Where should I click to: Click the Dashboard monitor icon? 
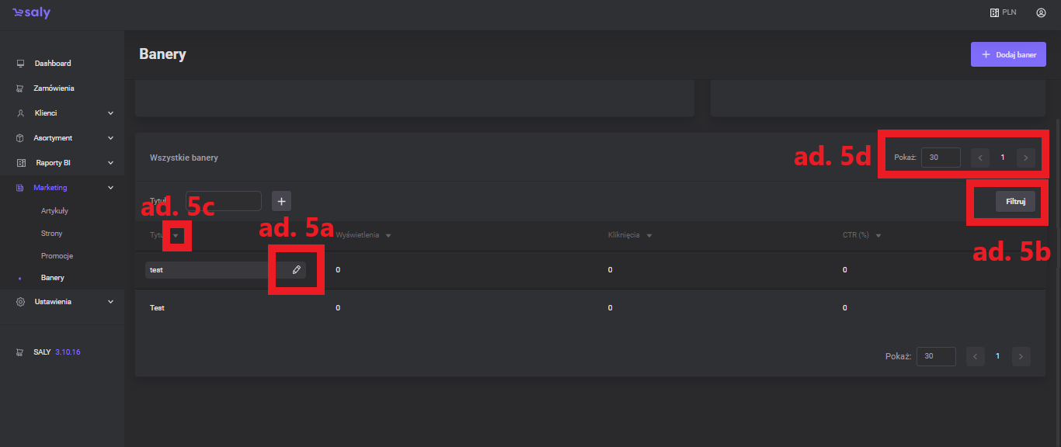coord(21,64)
